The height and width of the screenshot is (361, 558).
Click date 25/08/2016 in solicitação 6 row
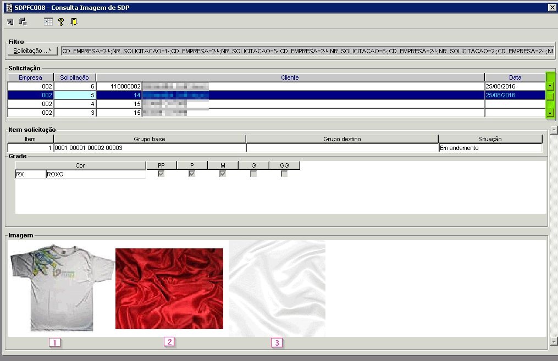[x=515, y=86]
